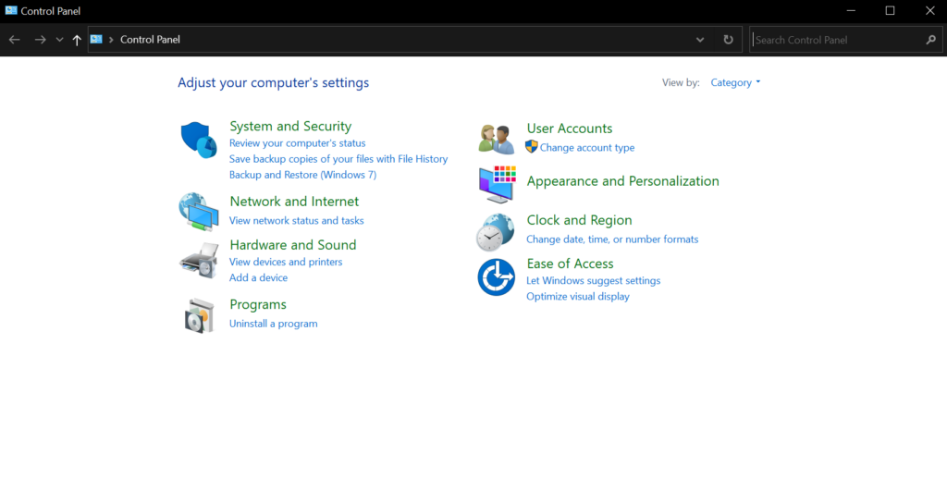Open Change date, time, or number formats

pyautogui.click(x=612, y=239)
